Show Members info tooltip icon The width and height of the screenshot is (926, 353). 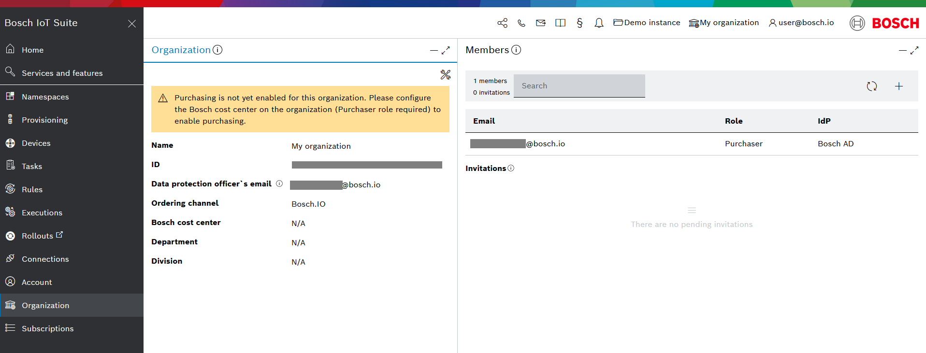coord(516,50)
